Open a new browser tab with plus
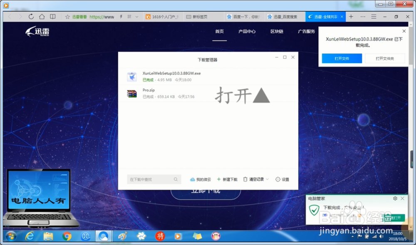The width and height of the screenshot is (416, 245). (x=351, y=17)
